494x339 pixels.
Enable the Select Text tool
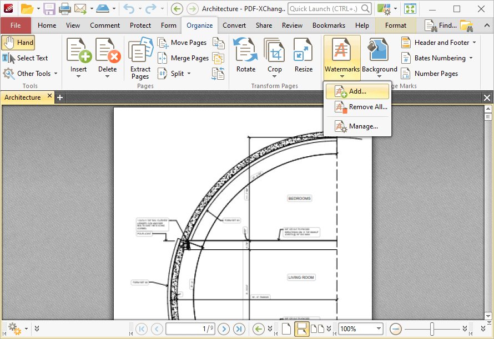click(26, 58)
